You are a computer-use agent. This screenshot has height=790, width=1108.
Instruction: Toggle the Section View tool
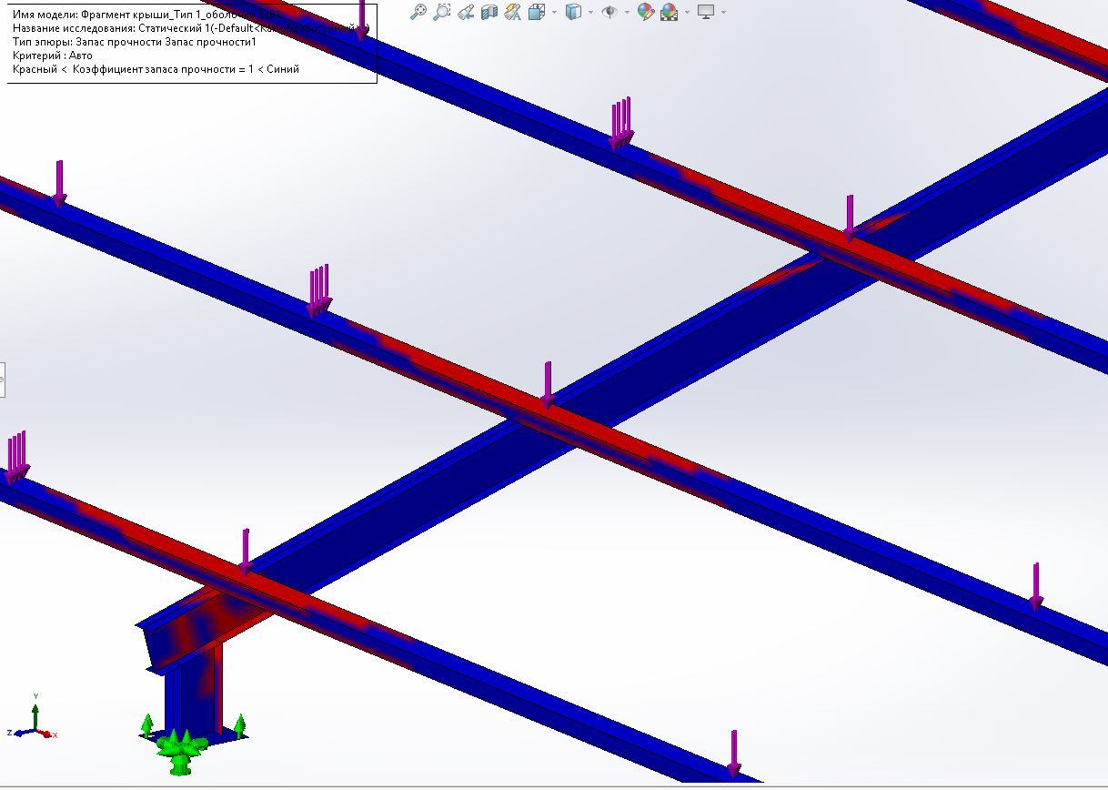tap(489, 12)
